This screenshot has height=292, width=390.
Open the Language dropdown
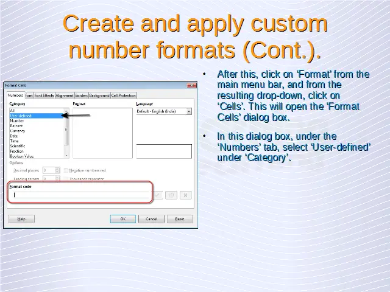pyautogui.click(x=189, y=111)
